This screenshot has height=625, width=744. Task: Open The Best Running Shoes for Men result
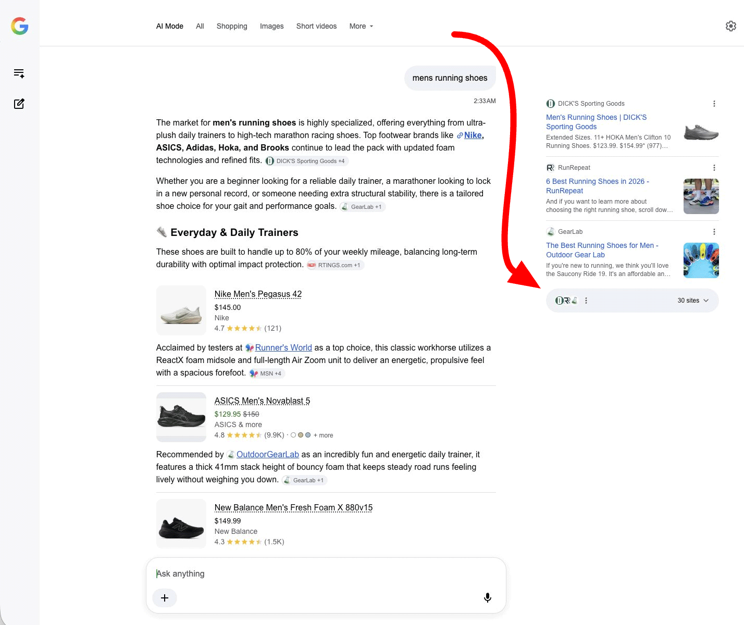(x=602, y=250)
